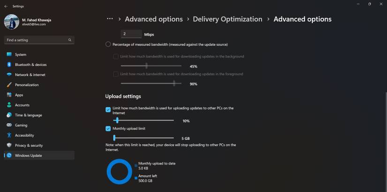Click the Windows Update sync icon
The width and height of the screenshot is (387, 192).
tap(9, 155)
